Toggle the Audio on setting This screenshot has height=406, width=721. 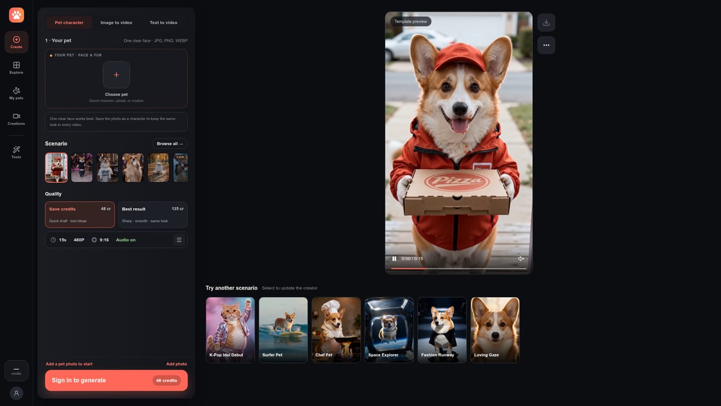click(126, 240)
